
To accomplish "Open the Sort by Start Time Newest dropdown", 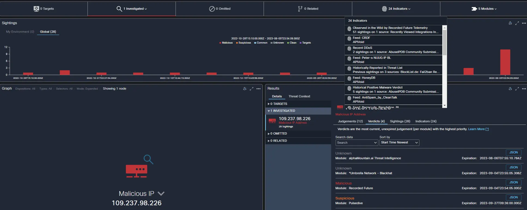I will pyautogui.click(x=399, y=143).
